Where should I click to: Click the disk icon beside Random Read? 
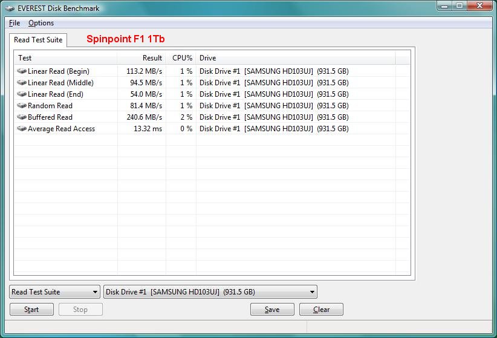(22, 106)
